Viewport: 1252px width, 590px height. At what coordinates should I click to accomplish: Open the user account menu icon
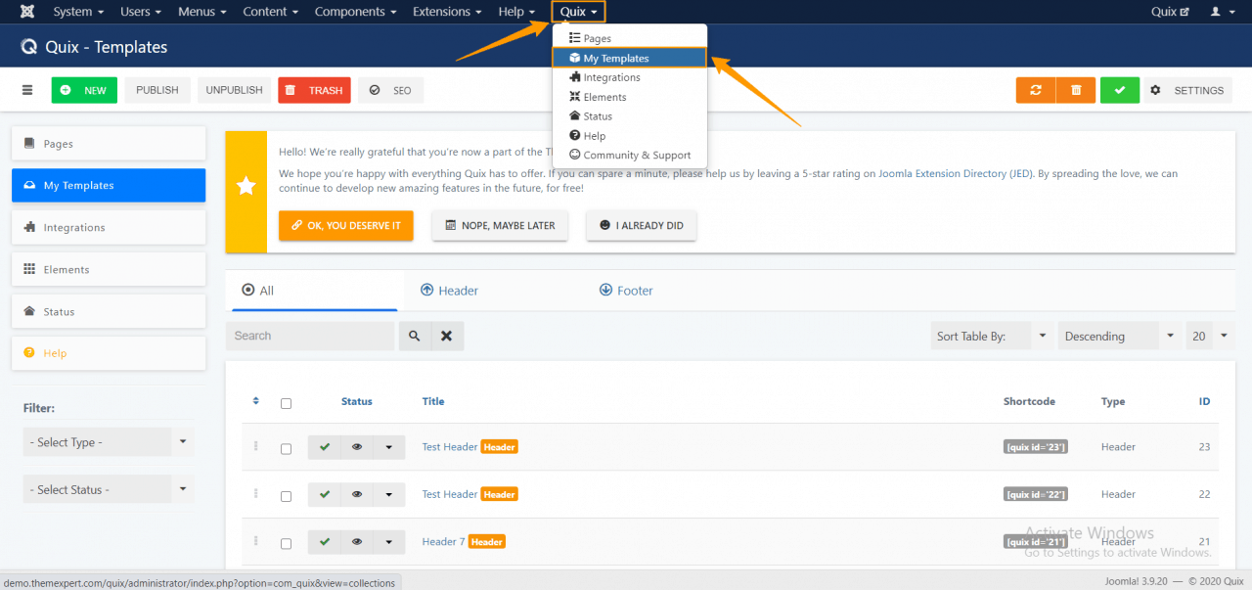(x=1222, y=12)
